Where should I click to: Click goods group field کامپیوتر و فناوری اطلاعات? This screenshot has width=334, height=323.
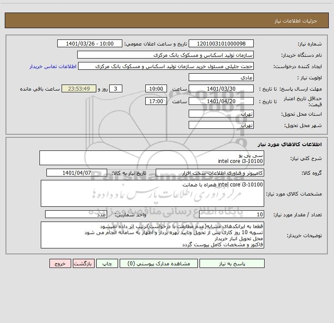coord(210,173)
